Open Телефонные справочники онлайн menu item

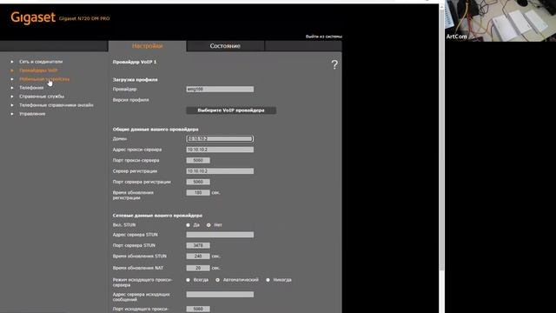tap(56, 105)
